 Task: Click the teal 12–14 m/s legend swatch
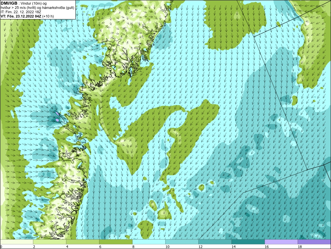(x=215, y=242)
